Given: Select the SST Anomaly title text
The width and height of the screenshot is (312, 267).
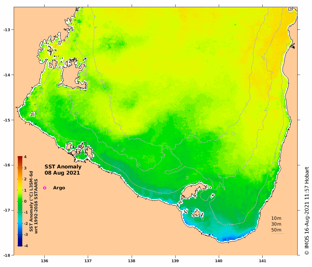Looking at the screenshot, I should [x=63, y=167].
